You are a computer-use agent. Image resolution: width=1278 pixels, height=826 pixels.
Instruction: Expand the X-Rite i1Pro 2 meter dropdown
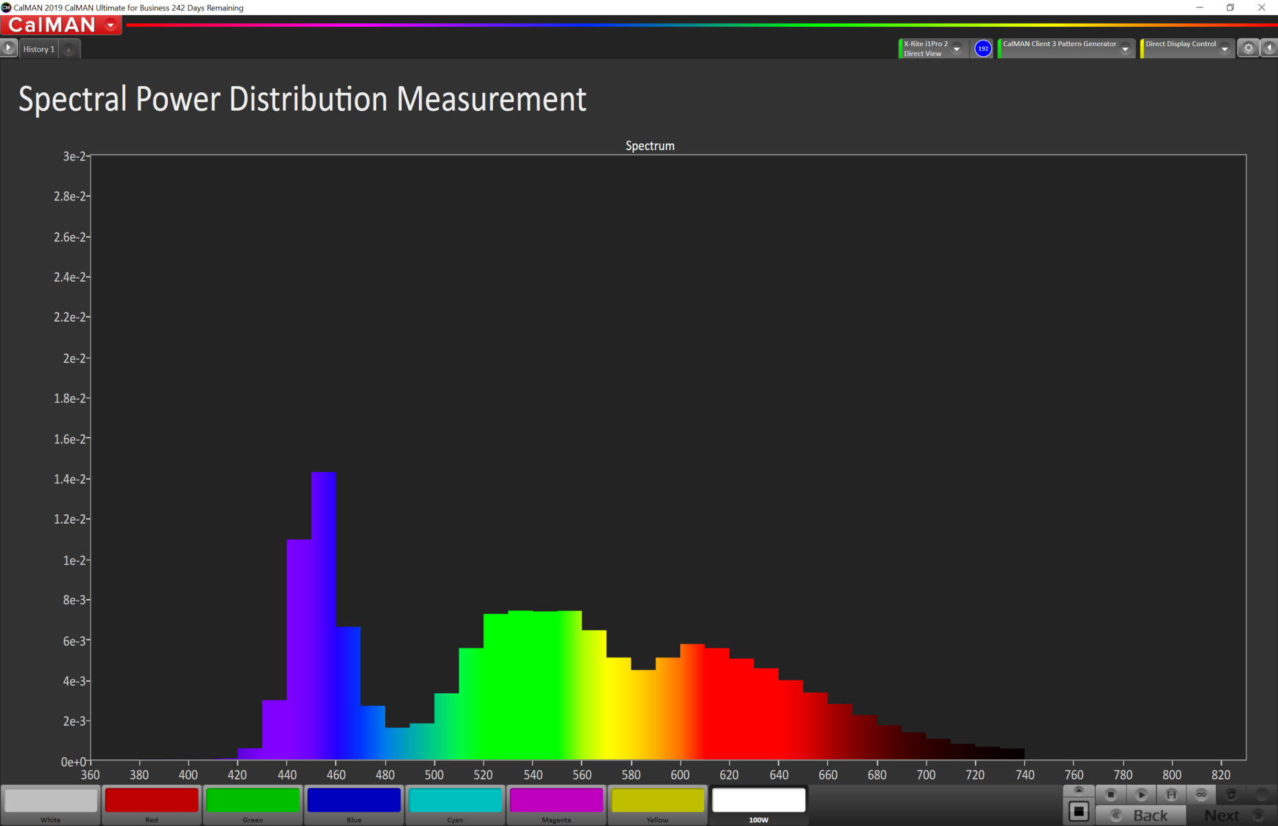click(x=956, y=49)
